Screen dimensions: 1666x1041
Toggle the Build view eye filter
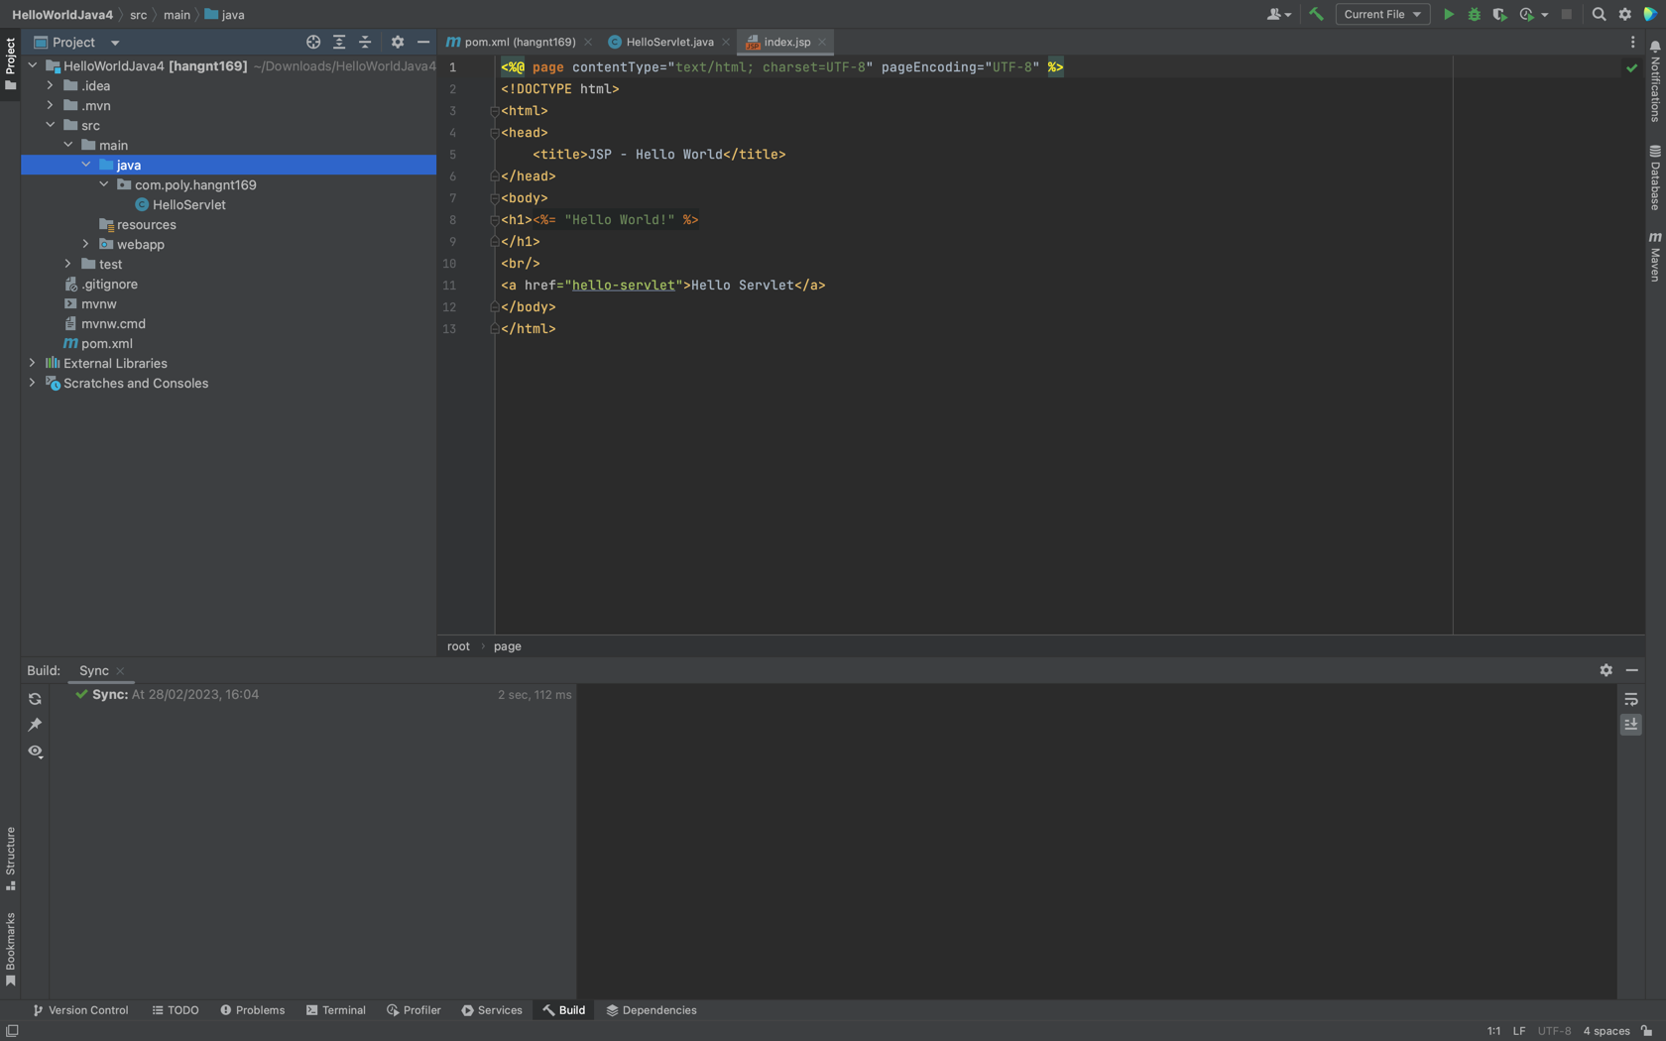pos(35,751)
